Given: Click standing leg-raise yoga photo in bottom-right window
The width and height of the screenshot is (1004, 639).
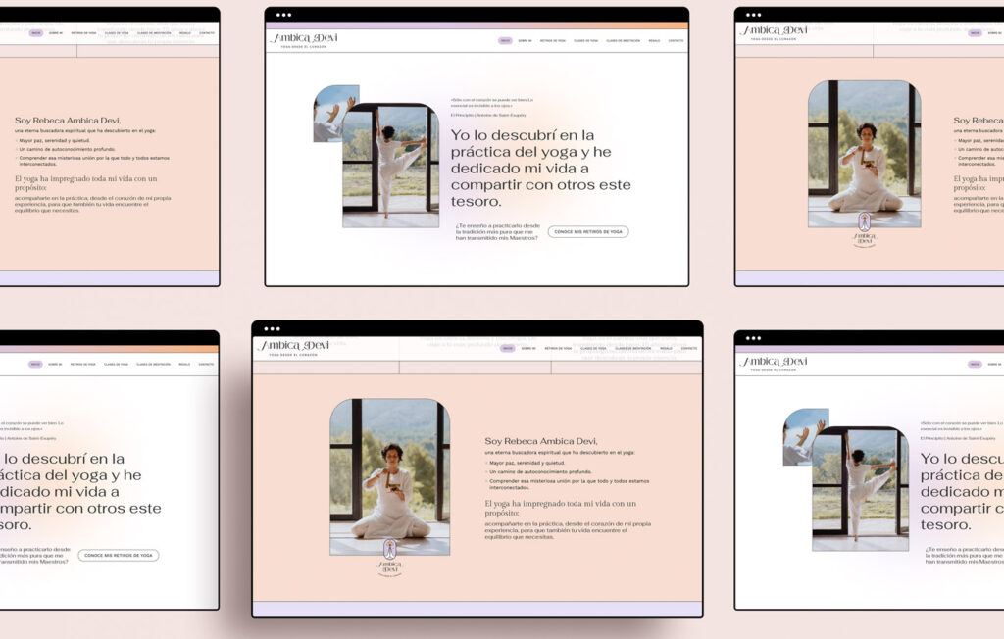Looking at the screenshot, I should (861, 488).
